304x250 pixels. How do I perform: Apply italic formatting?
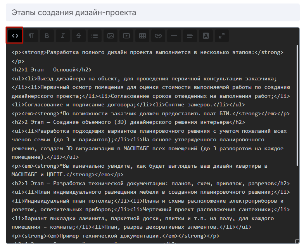coord(63,36)
